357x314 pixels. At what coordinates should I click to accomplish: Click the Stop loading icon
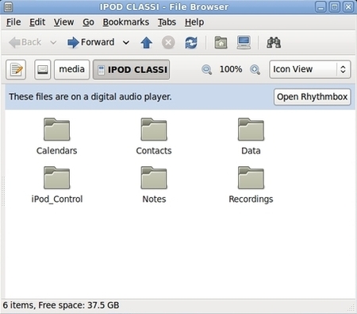tap(168, 42)
